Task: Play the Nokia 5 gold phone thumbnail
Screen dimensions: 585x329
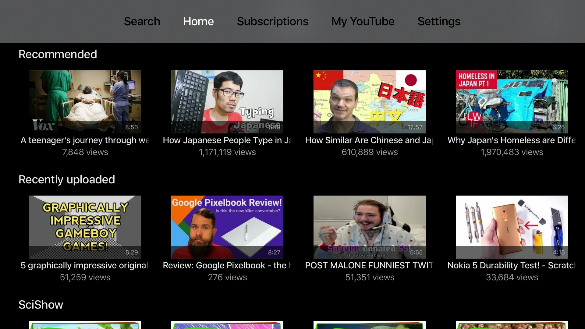Action: tap(512, 227)
